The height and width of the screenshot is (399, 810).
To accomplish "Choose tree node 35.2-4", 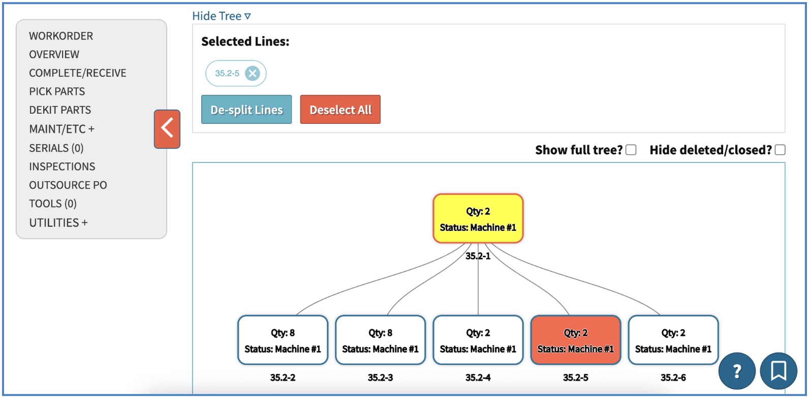I will click(x=478, y=340).
